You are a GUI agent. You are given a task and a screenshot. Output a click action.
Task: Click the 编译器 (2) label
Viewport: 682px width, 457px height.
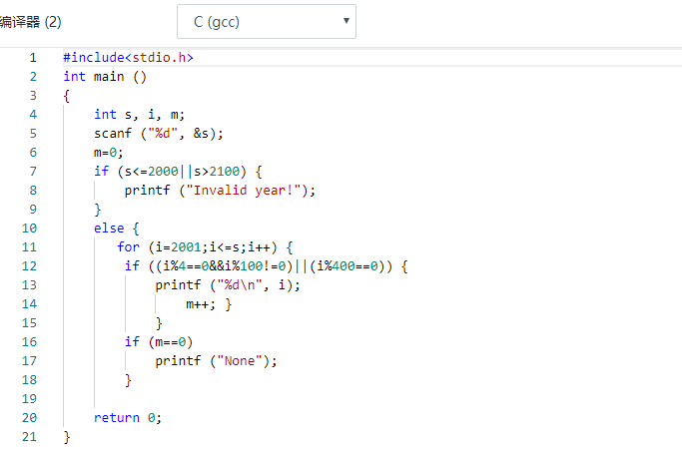click(x=30, y=22)
